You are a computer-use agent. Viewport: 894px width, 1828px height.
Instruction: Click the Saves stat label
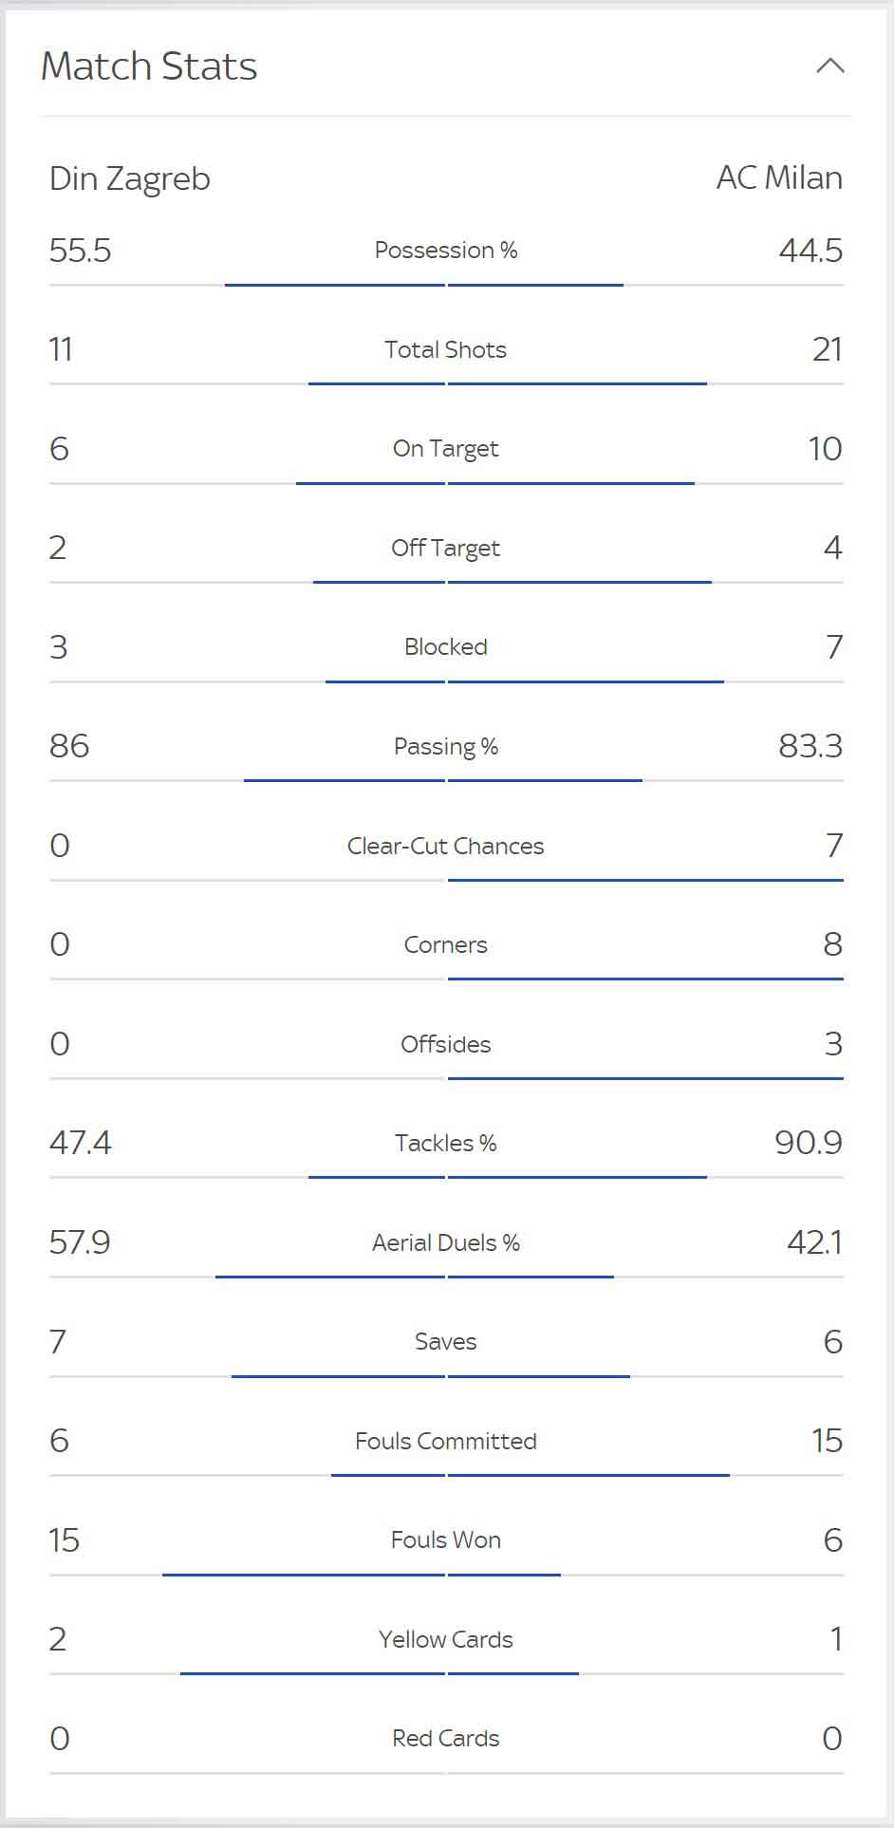click(x=446, y=1341)
